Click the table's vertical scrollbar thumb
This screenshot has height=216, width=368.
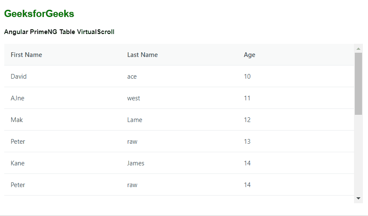[x=358, y=83]
